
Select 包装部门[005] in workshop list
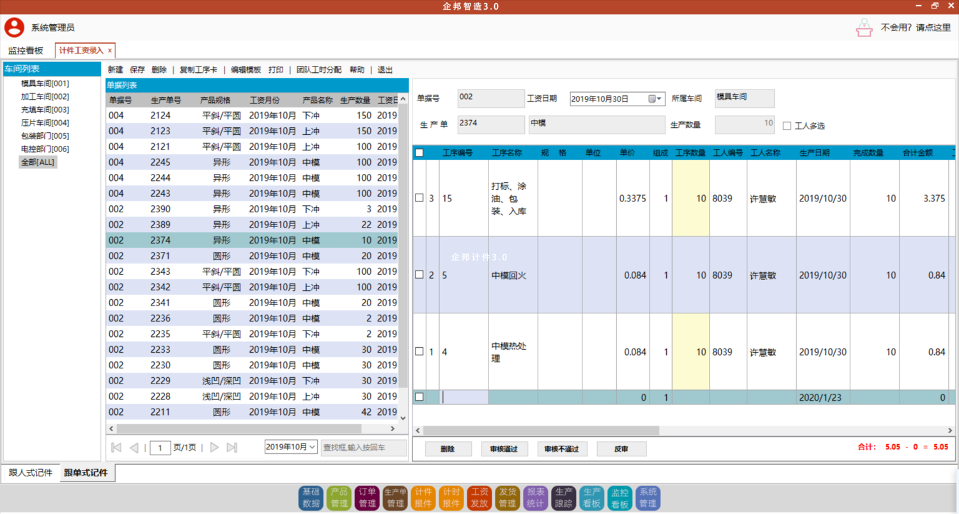coord(45,136)
